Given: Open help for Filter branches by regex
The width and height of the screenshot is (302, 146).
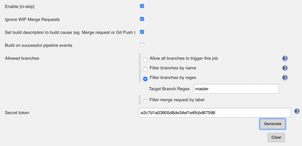Looking at the screenshot, I should [284, 78].
